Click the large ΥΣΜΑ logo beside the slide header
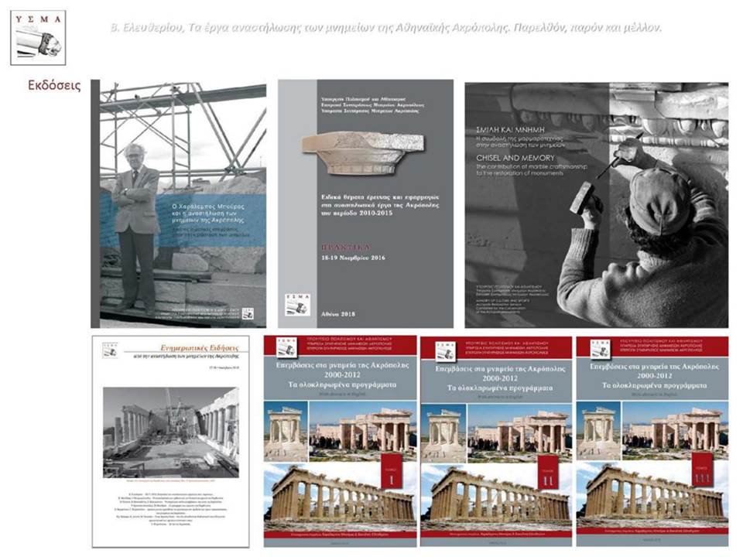Viewport: 743px width, 557px height. point(38,38)
